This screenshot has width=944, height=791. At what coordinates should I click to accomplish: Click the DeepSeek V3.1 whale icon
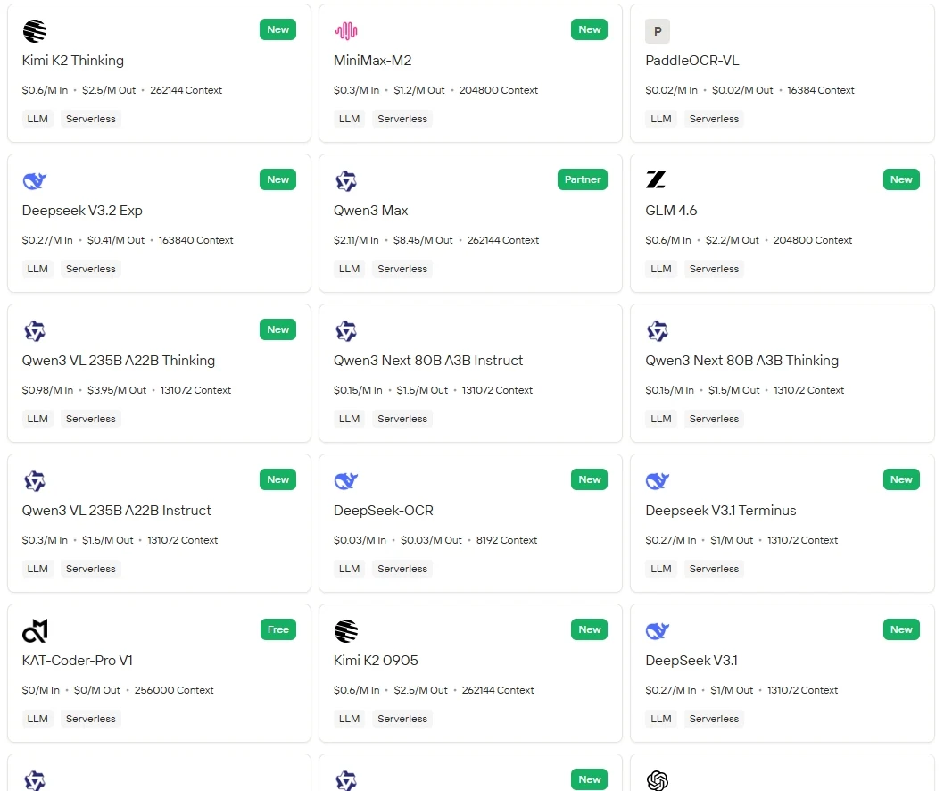658,631
